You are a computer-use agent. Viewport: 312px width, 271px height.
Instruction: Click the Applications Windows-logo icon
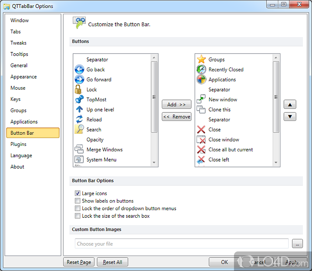click(x=201, y=79)
